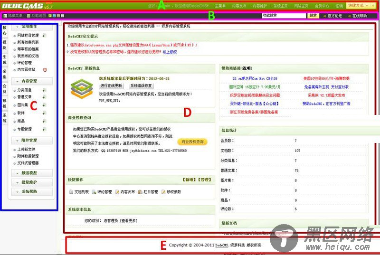Click the 栏目管理 shortcut icon
This screenshot has height=255, width=380.
tap(140, 192)
